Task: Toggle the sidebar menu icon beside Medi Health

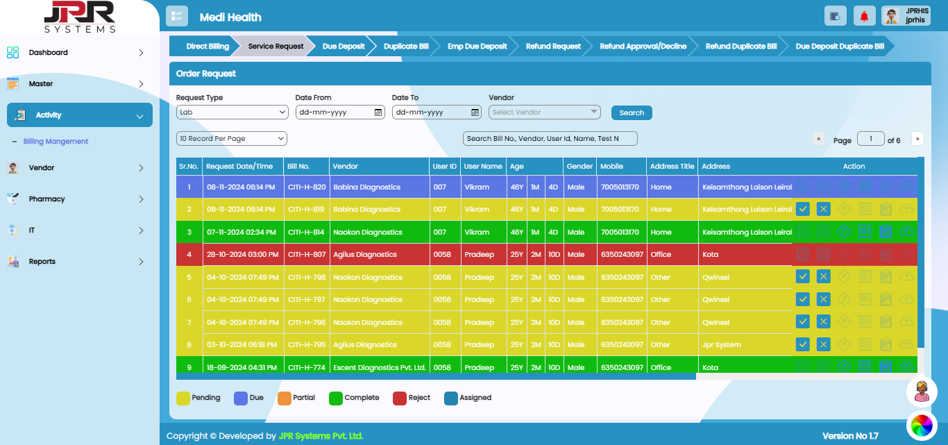Action: [177, 16]
